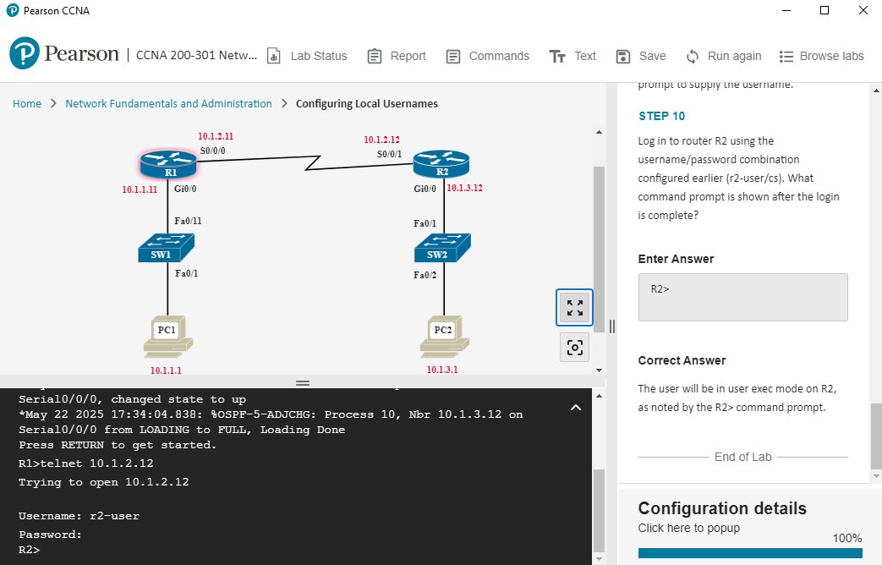Click the End of Lab text
Screen dimensions: 882x565
click(742, 457)
